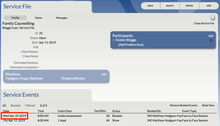Select the Profile tab
This screenshot has height=126, width=220.
pyautogui.click(x=15, y=18)
